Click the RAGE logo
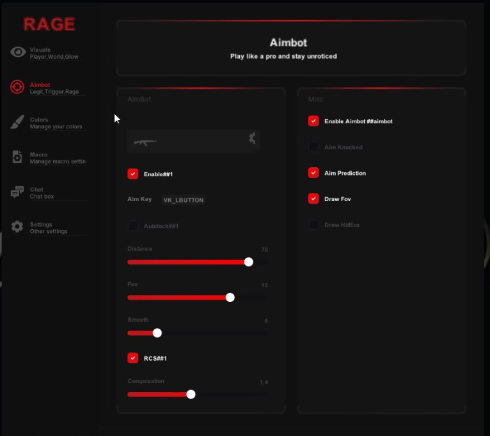The height and width of the screenshot is (436, 490). [49, 25]
